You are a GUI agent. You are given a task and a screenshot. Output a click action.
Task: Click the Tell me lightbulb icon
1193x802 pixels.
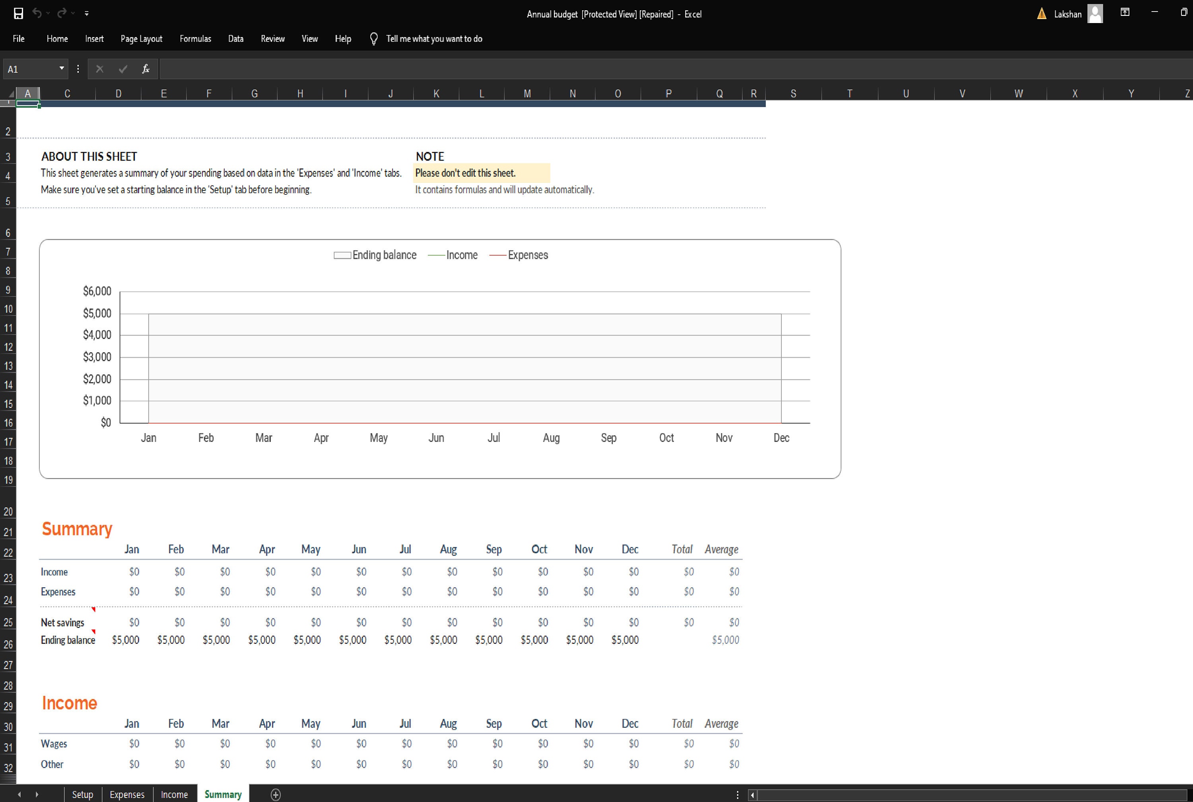[374, 39]
